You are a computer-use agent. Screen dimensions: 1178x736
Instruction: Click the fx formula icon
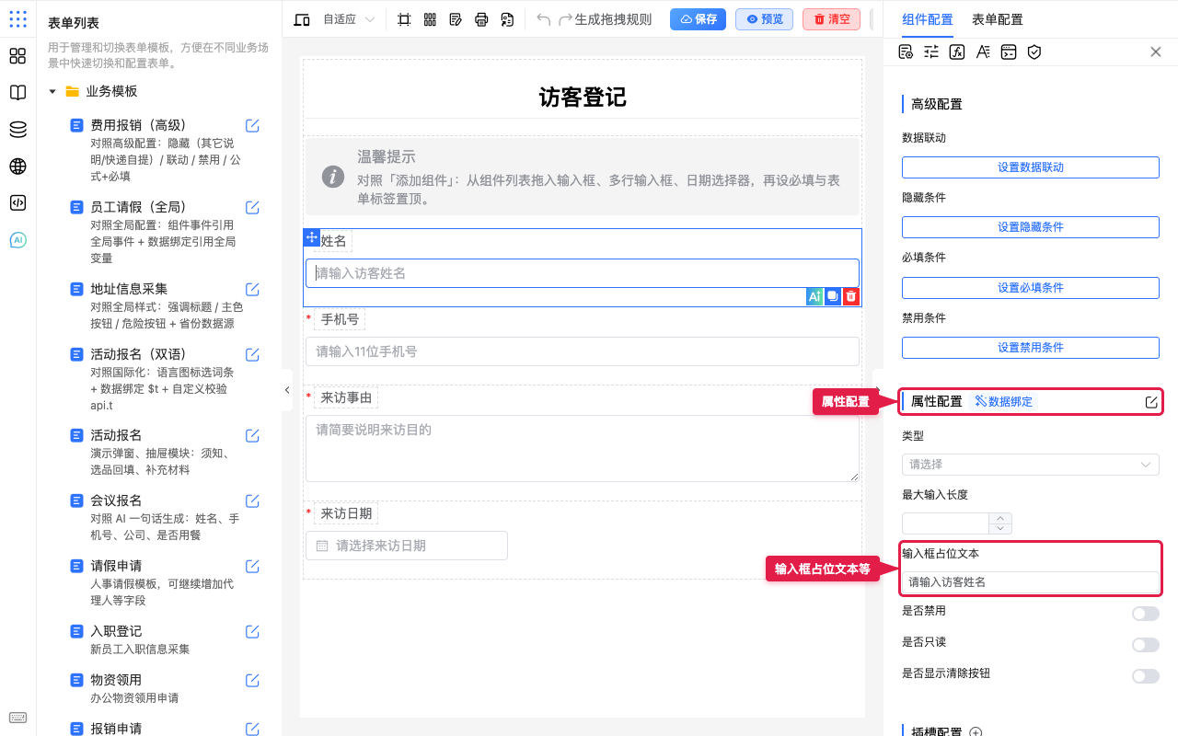point(957,52)
